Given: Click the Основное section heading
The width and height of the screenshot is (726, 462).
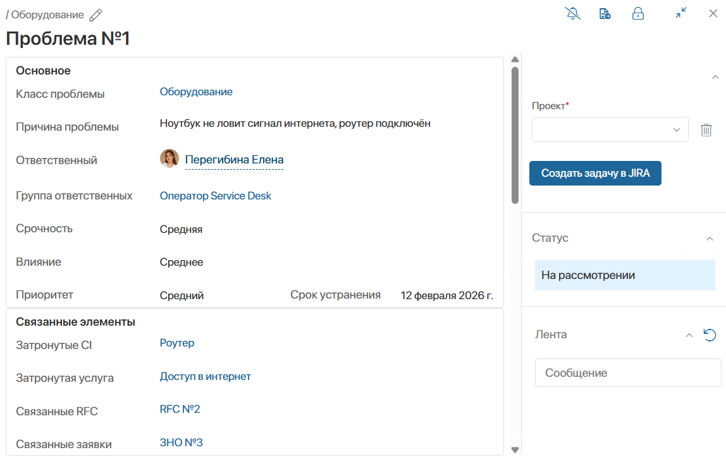Looking at the screenshot, I should 43,71.
